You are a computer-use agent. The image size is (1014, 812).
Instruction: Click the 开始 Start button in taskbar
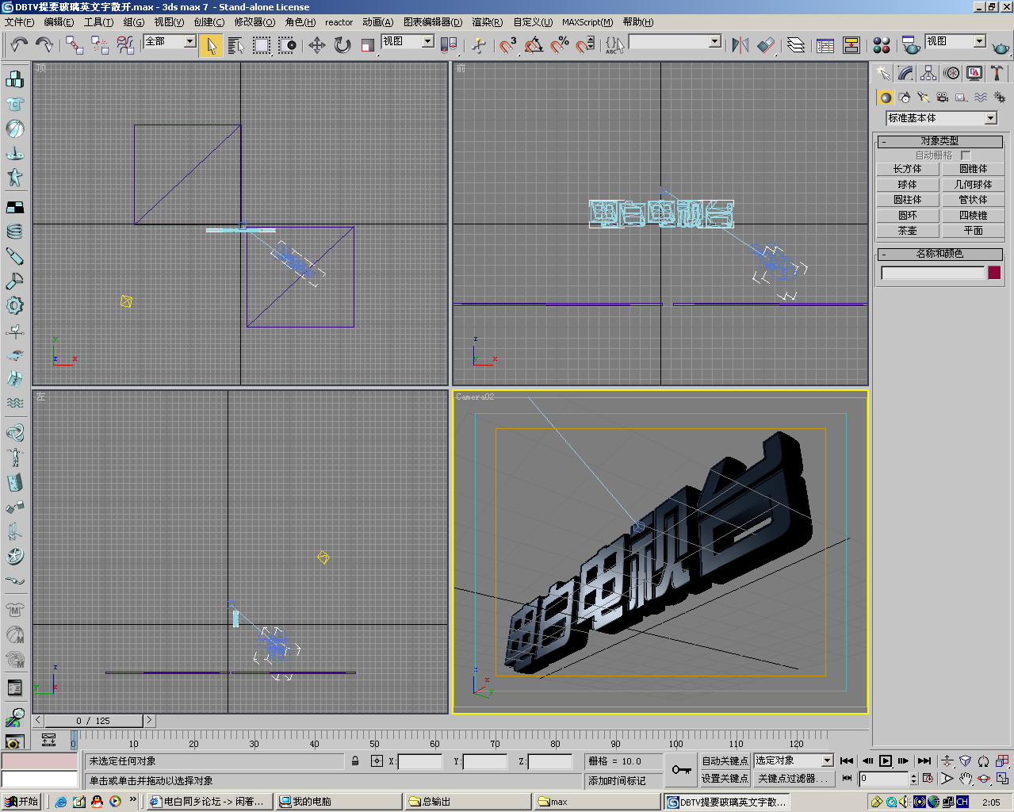pos(21,802)
